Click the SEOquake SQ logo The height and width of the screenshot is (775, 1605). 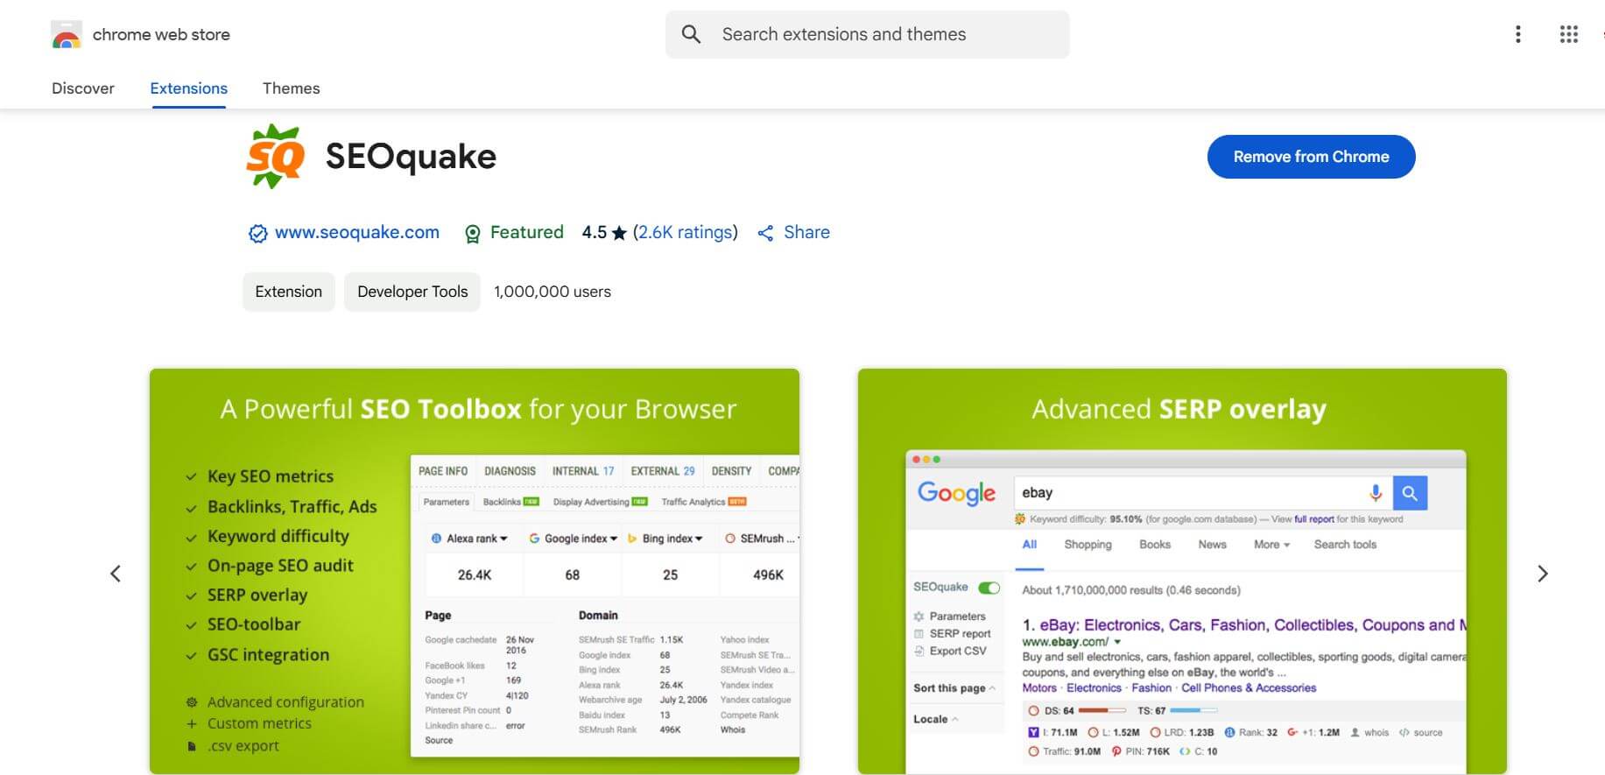click(276, 156)
